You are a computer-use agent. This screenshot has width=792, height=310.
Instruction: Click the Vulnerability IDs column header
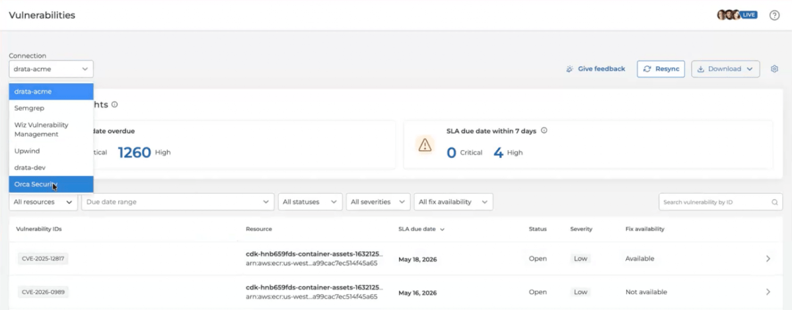tap(39, 229)
